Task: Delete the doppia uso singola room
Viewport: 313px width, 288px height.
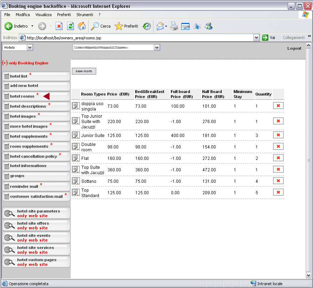Action: (x=278, y=106)
